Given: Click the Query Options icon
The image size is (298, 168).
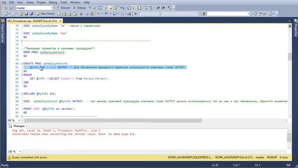Looking at the screenshot, I should 105,8.
